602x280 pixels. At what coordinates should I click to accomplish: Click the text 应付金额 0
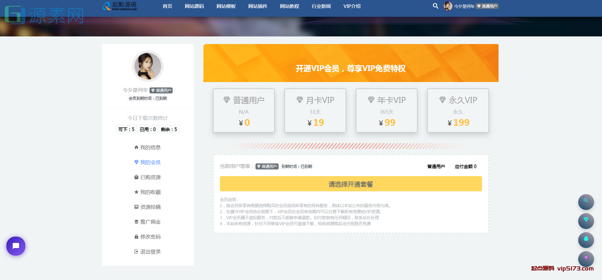[x=466, y=166]
